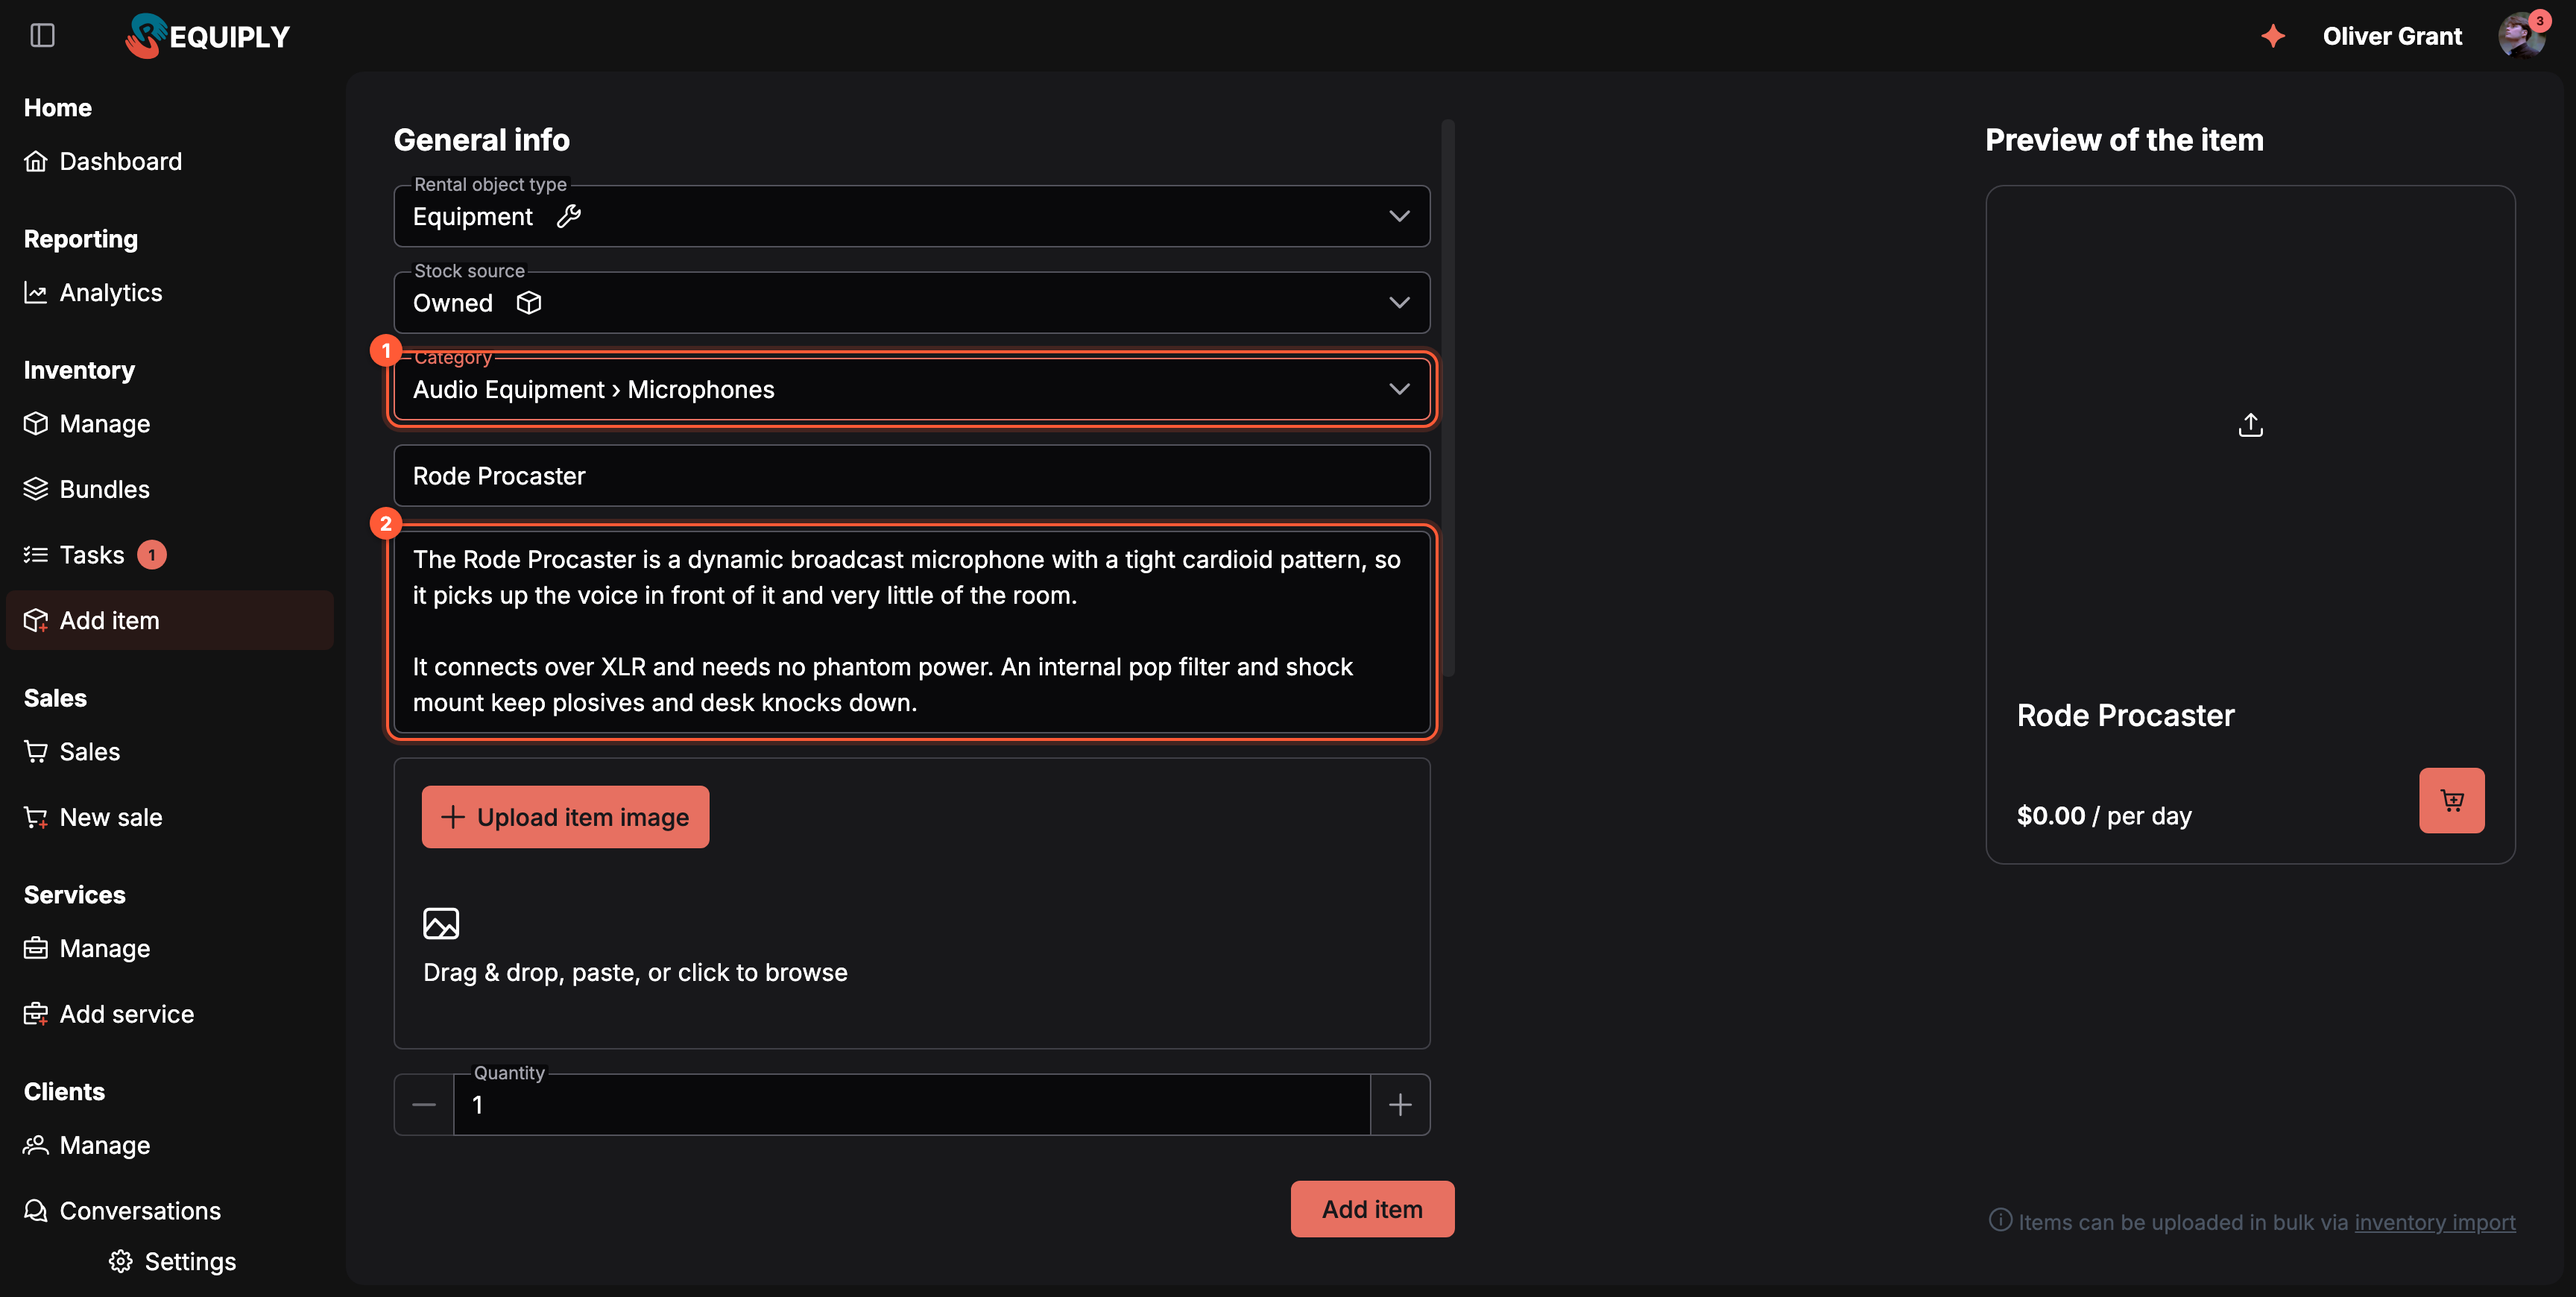The image size is (2576, 1297).
Task: Expand the Rental object type dropdown
Action: click(x=911, y=216)
